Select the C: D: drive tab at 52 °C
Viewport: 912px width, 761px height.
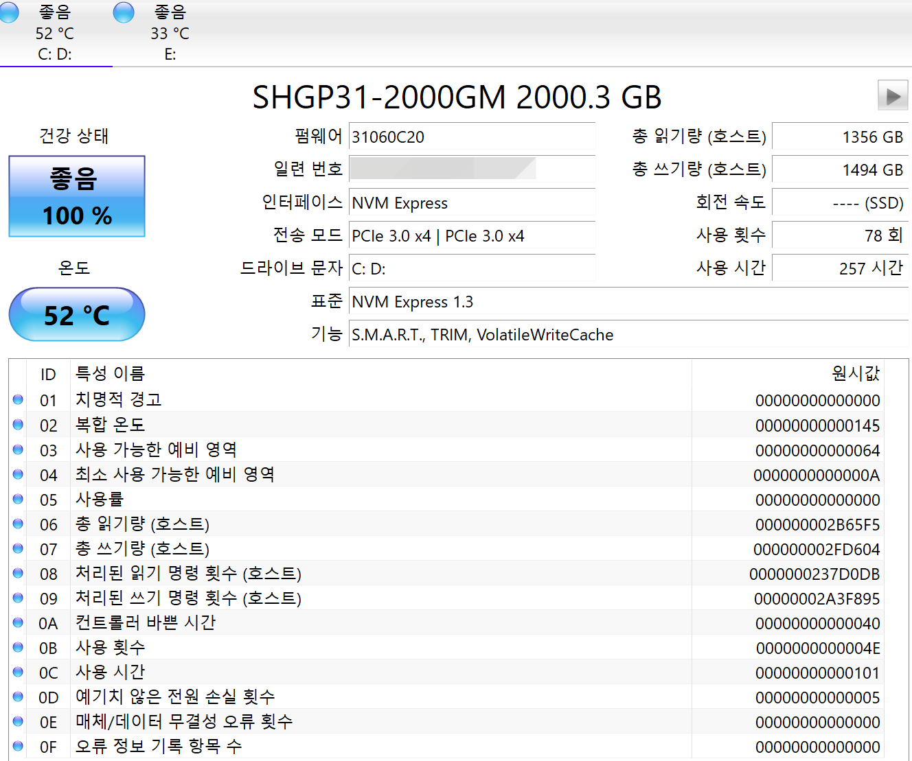pos(55,33)
